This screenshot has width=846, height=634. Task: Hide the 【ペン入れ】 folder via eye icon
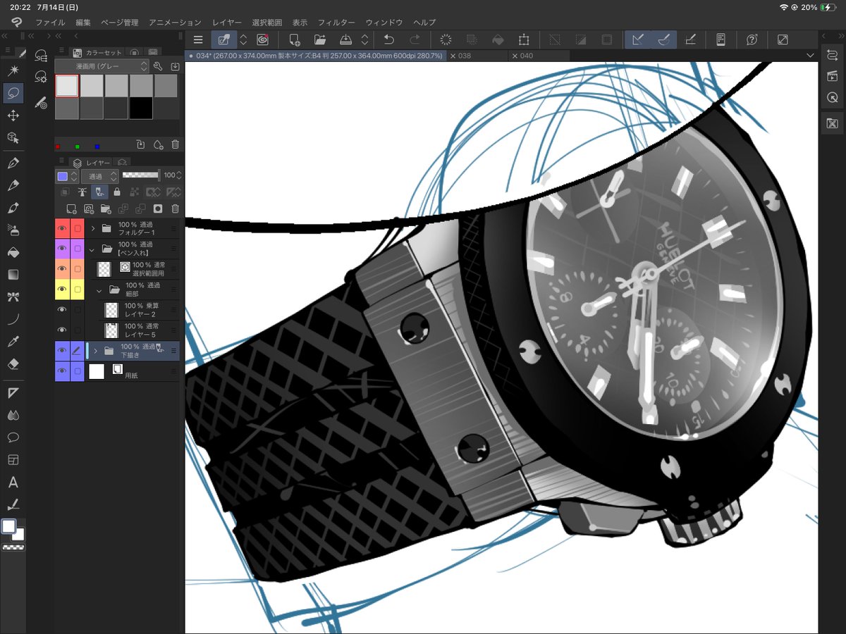pos(62,249)
